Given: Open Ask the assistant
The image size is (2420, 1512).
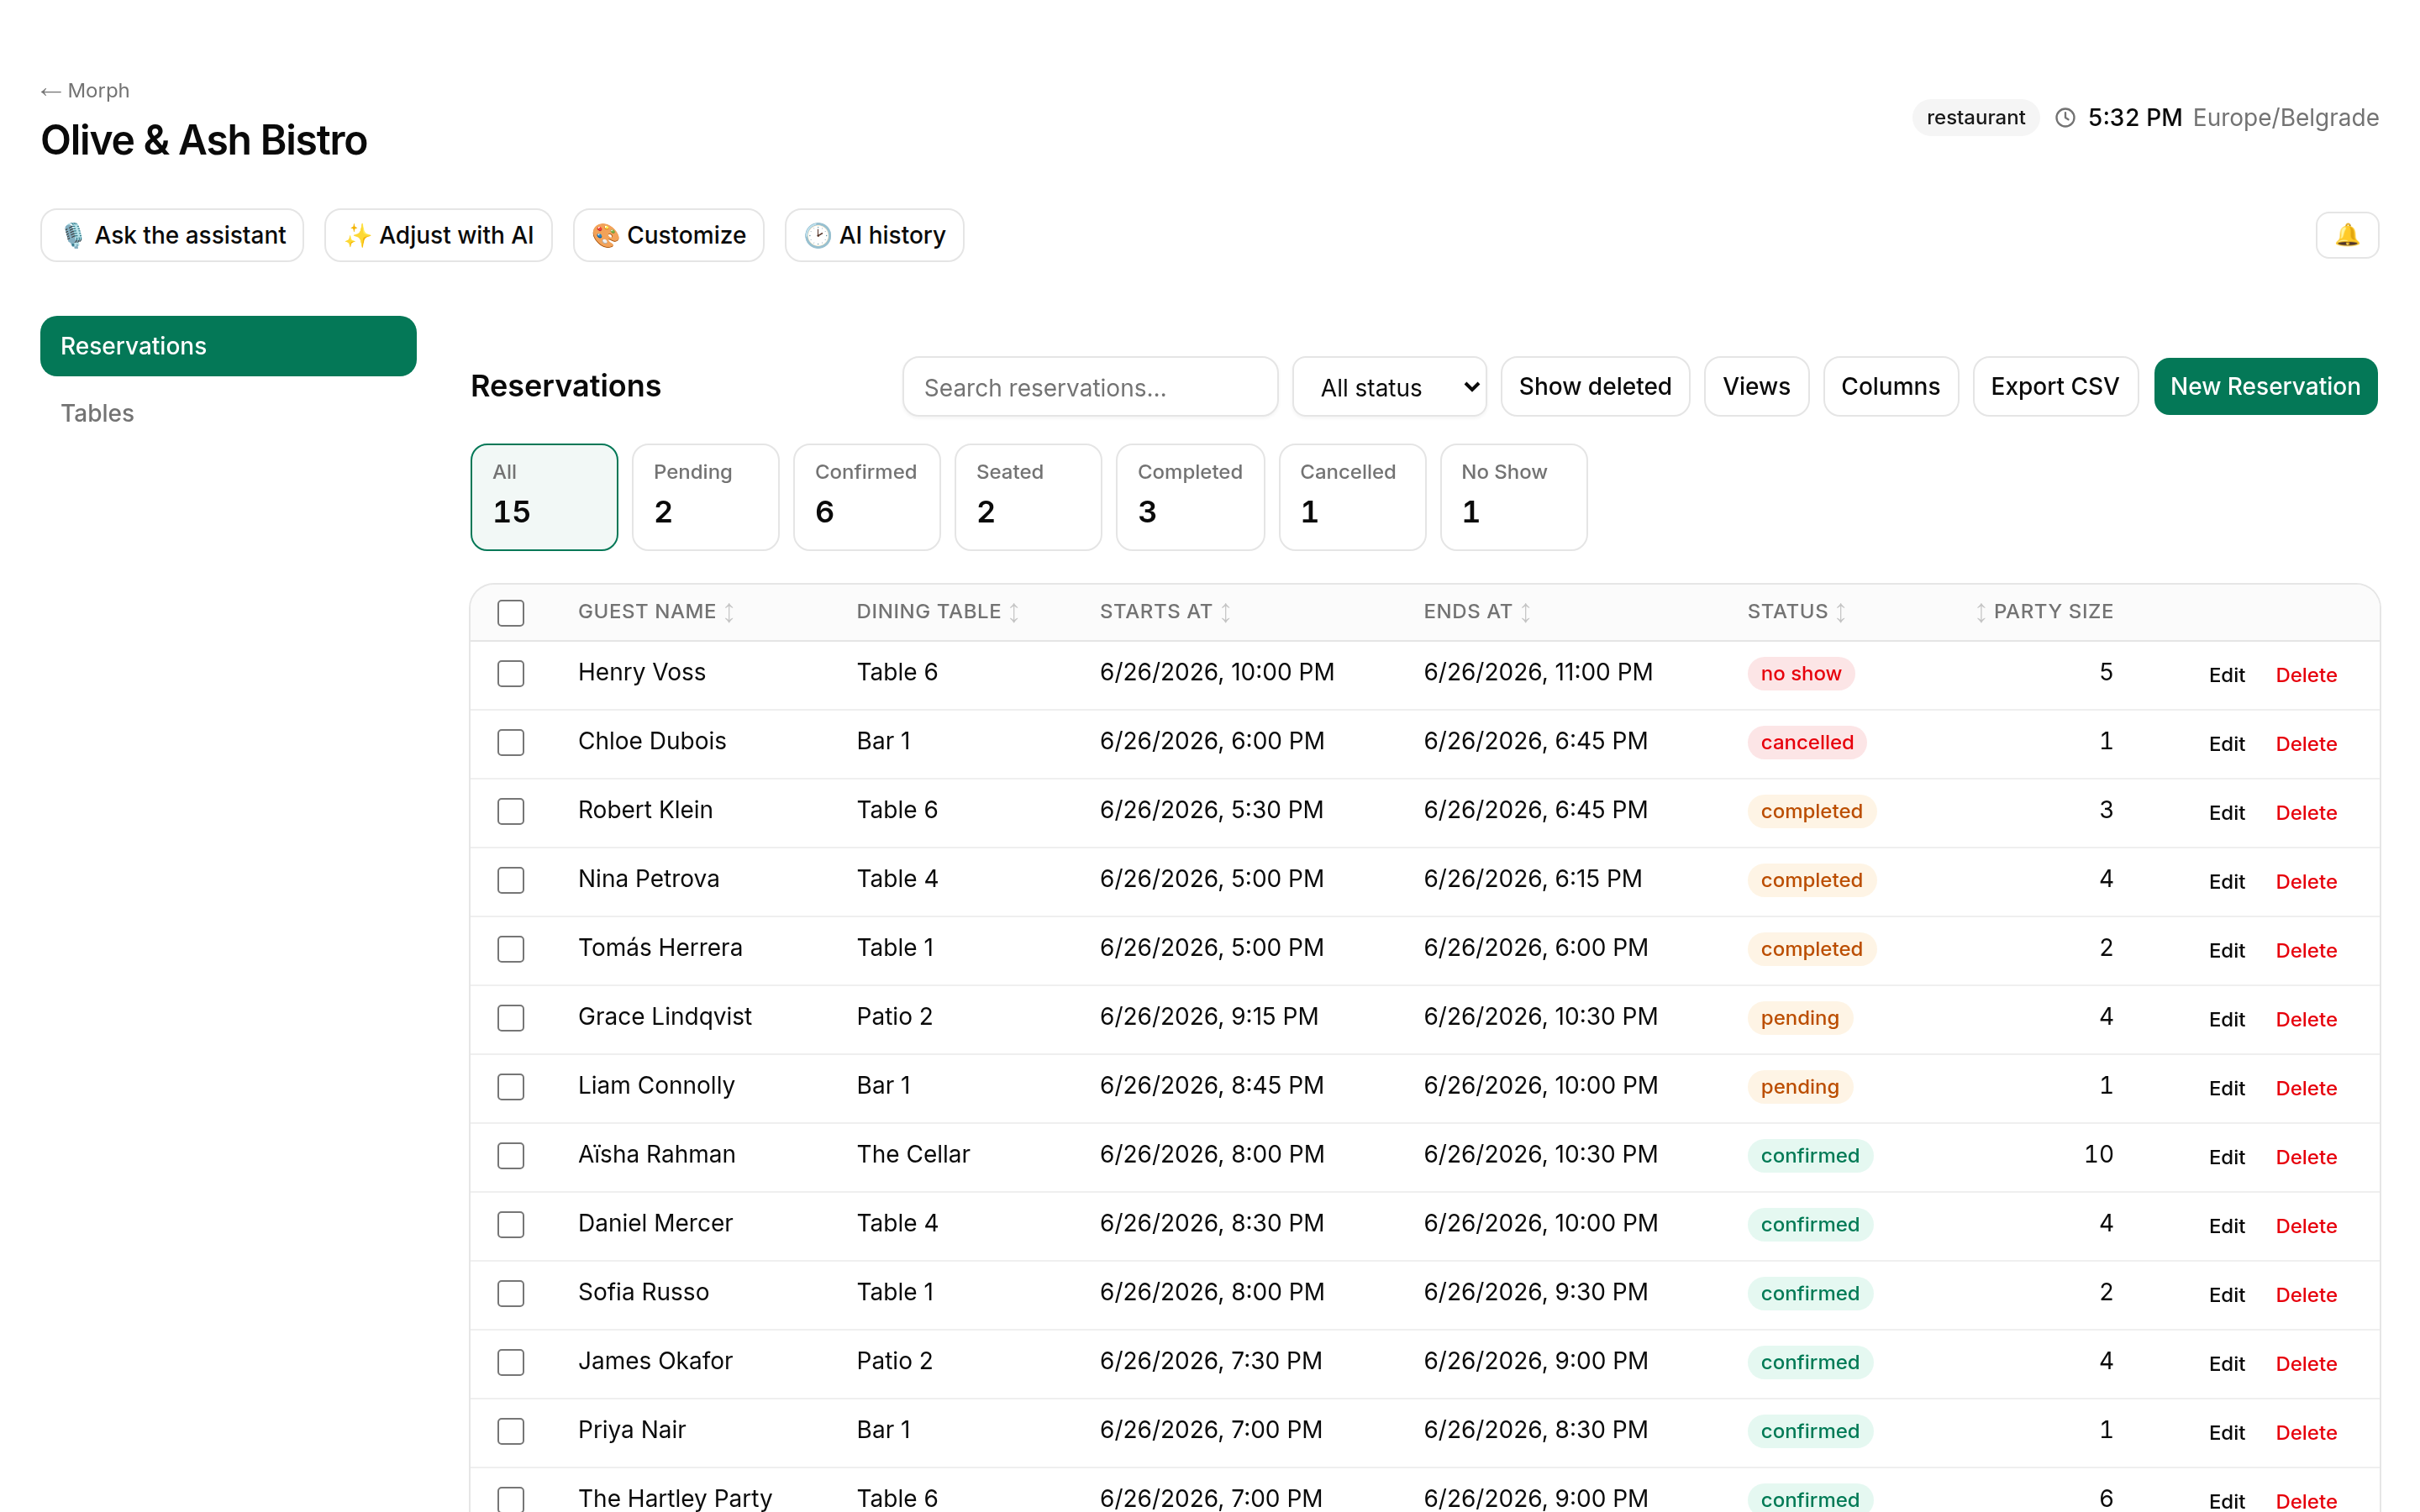Looking at the screenshot, I should coord(172,235).
